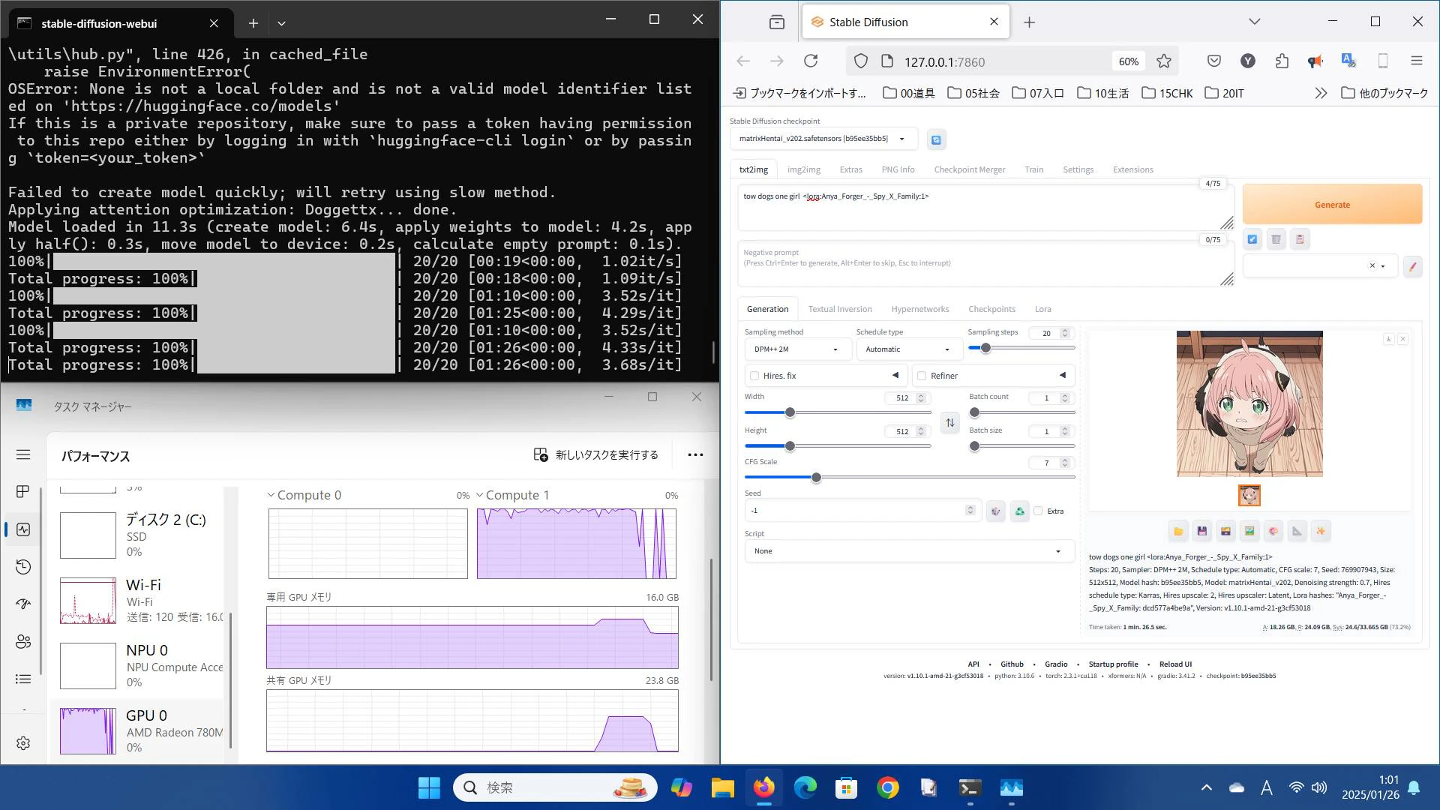Swap width and height values
Image resolution: width=1440 pixels, height=810 pixels.
(950, 422)
